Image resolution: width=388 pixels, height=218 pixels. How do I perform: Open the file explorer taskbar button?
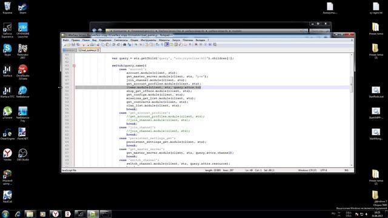(30, 214)
